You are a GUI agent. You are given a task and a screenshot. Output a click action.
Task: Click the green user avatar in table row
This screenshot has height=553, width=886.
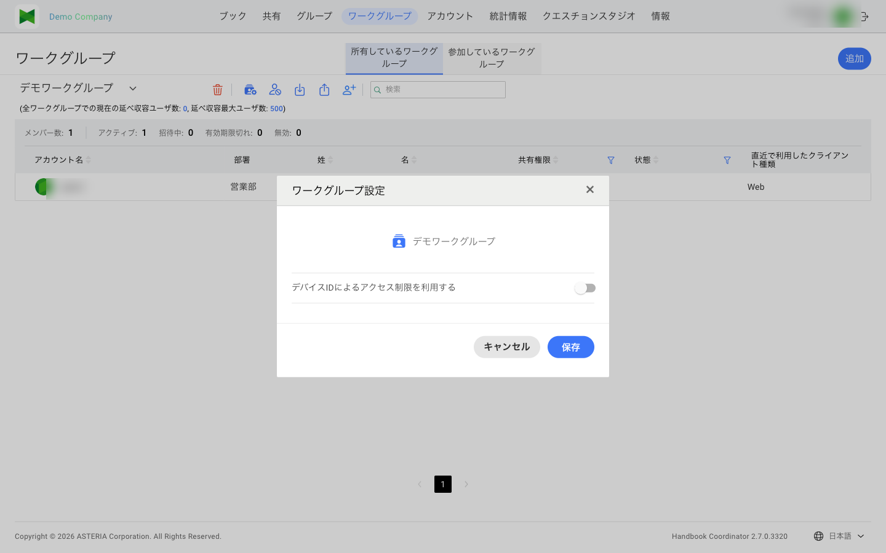coord(42,187)
